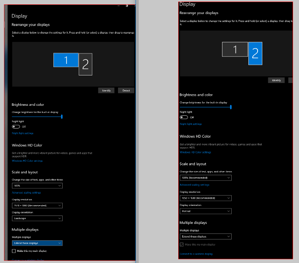
Task: Select display 1 in left window arrangement
Action: (66, 60)
